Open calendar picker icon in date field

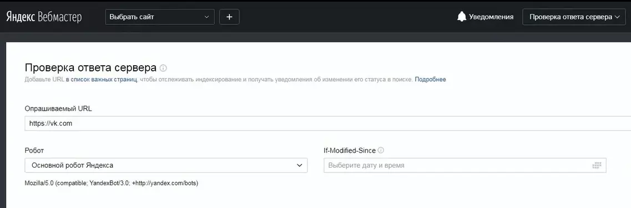597,165
